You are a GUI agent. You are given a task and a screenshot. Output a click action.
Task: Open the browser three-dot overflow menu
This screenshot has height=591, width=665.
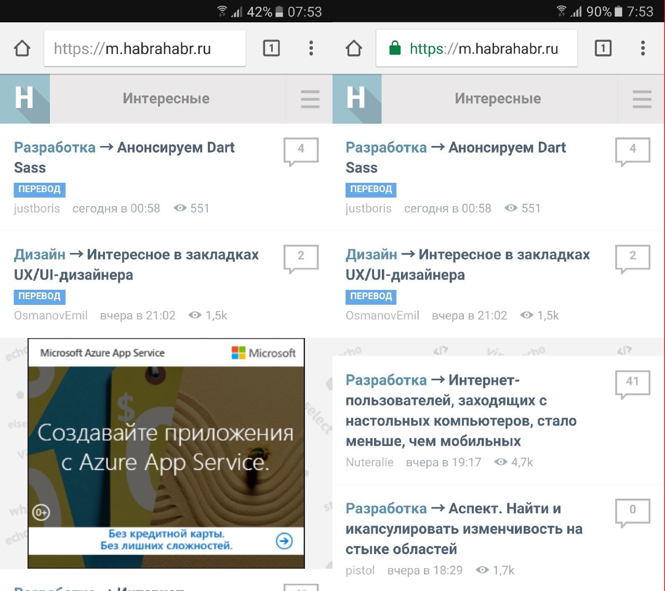tap(311, 48)
